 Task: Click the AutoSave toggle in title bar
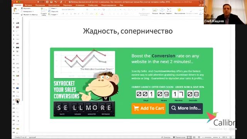pos(40,2)
